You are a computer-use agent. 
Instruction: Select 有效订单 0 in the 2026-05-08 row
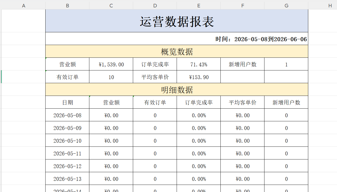[x=155, y=115]
